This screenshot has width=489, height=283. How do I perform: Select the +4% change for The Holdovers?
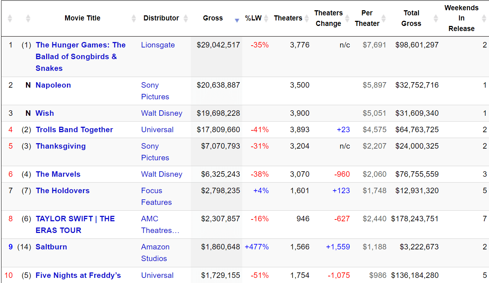tap(261, 191)
